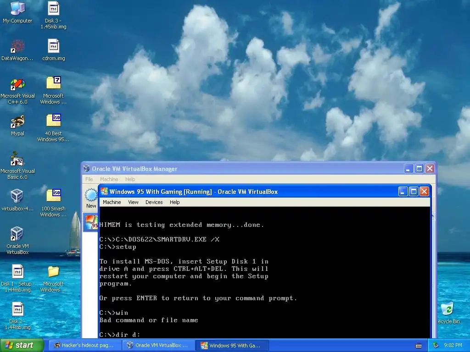
Task: Open Help menu in VirtualBox Manager
Action: [130, 179]
